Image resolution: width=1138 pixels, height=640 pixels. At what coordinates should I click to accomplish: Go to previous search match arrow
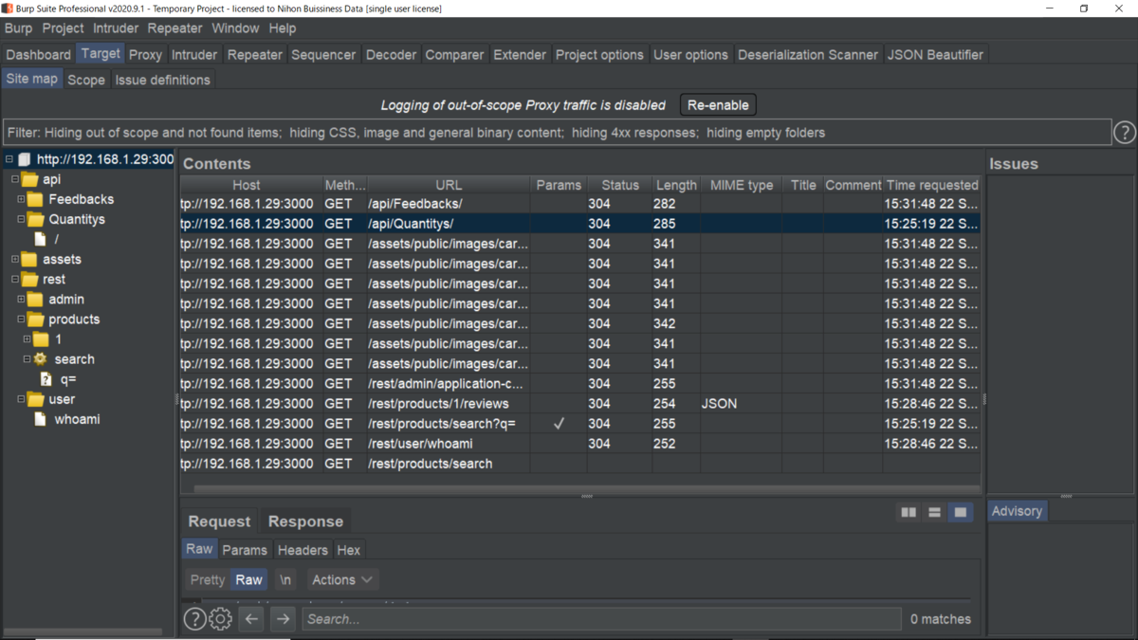tap(251, 619)
